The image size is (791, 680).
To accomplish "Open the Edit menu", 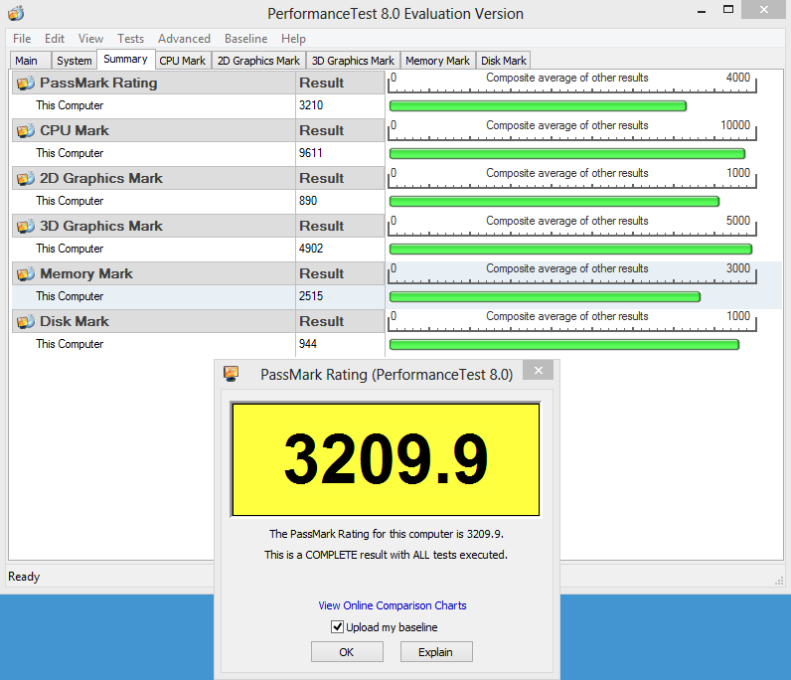I will click(55, 39).
